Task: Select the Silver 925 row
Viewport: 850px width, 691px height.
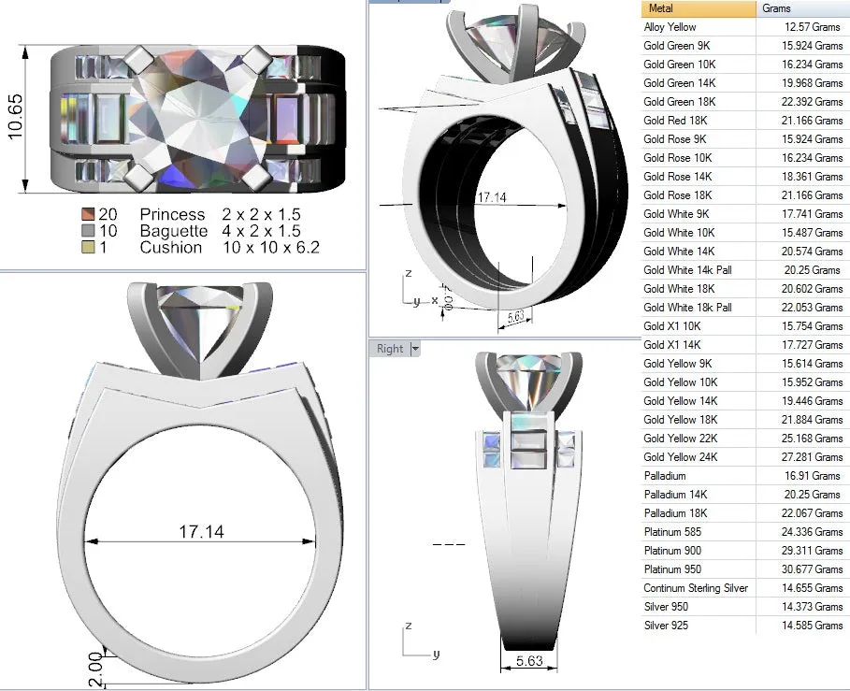Action: 745,626
